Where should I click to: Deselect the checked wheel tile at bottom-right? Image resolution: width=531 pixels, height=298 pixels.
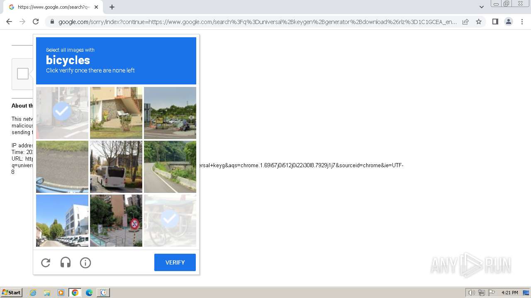[x=170, y=220]
